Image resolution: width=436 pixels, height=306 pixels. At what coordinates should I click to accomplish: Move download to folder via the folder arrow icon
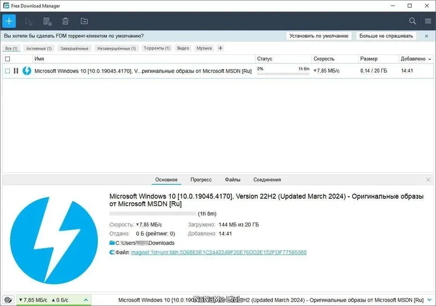click(x=84, y=21)
